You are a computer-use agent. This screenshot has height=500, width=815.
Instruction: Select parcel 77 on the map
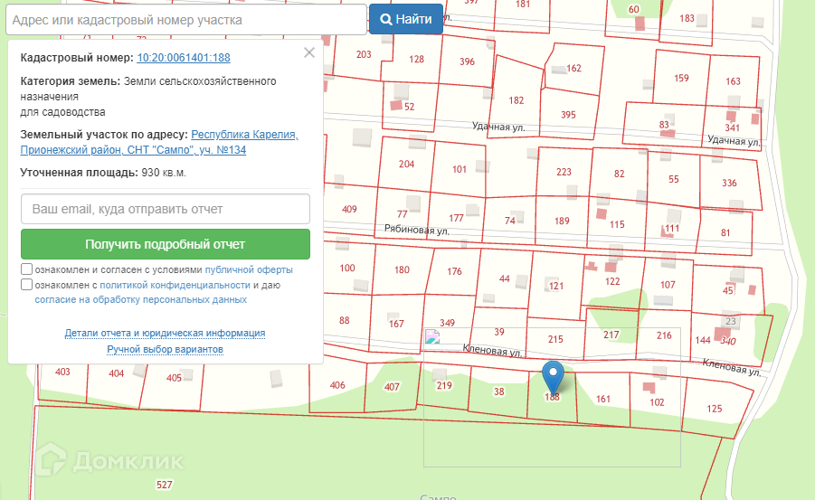coord(403,214)
